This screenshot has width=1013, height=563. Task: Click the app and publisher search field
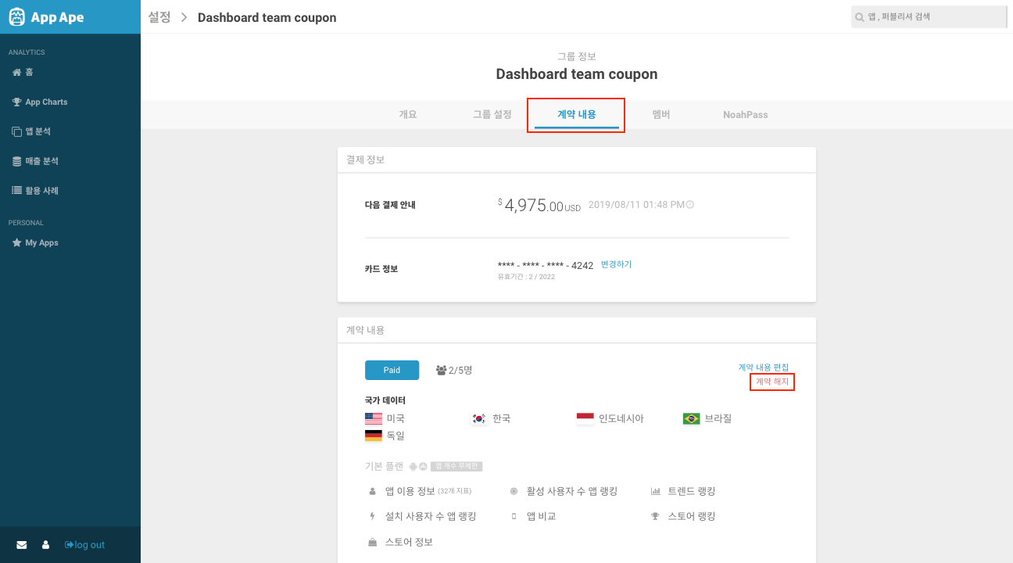coord(929,16)
